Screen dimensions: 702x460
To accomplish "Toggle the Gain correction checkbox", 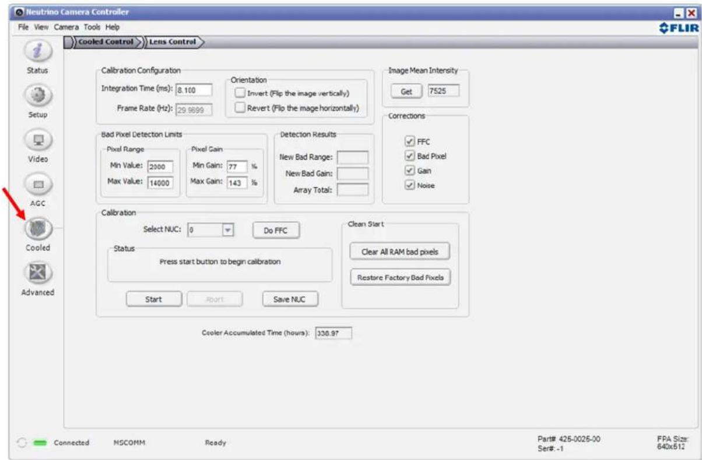I will tap(409, 171).
